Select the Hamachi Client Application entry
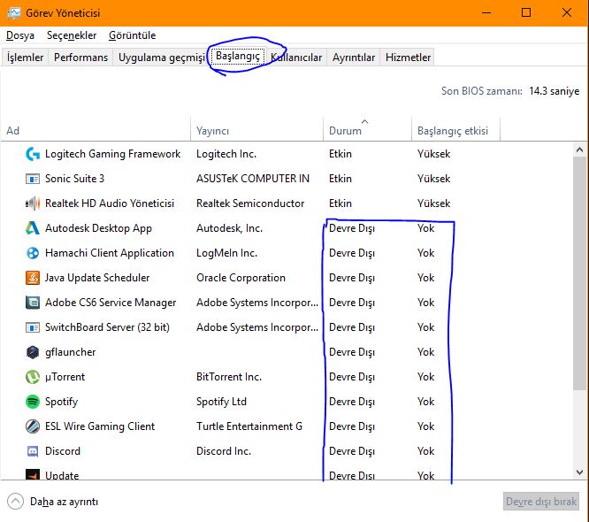 [110, 253]
